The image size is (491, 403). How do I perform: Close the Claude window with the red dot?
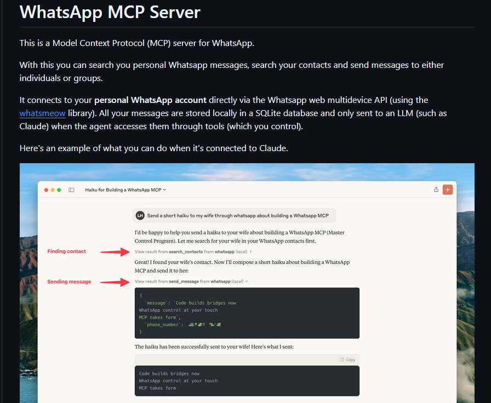click(47, 190)
